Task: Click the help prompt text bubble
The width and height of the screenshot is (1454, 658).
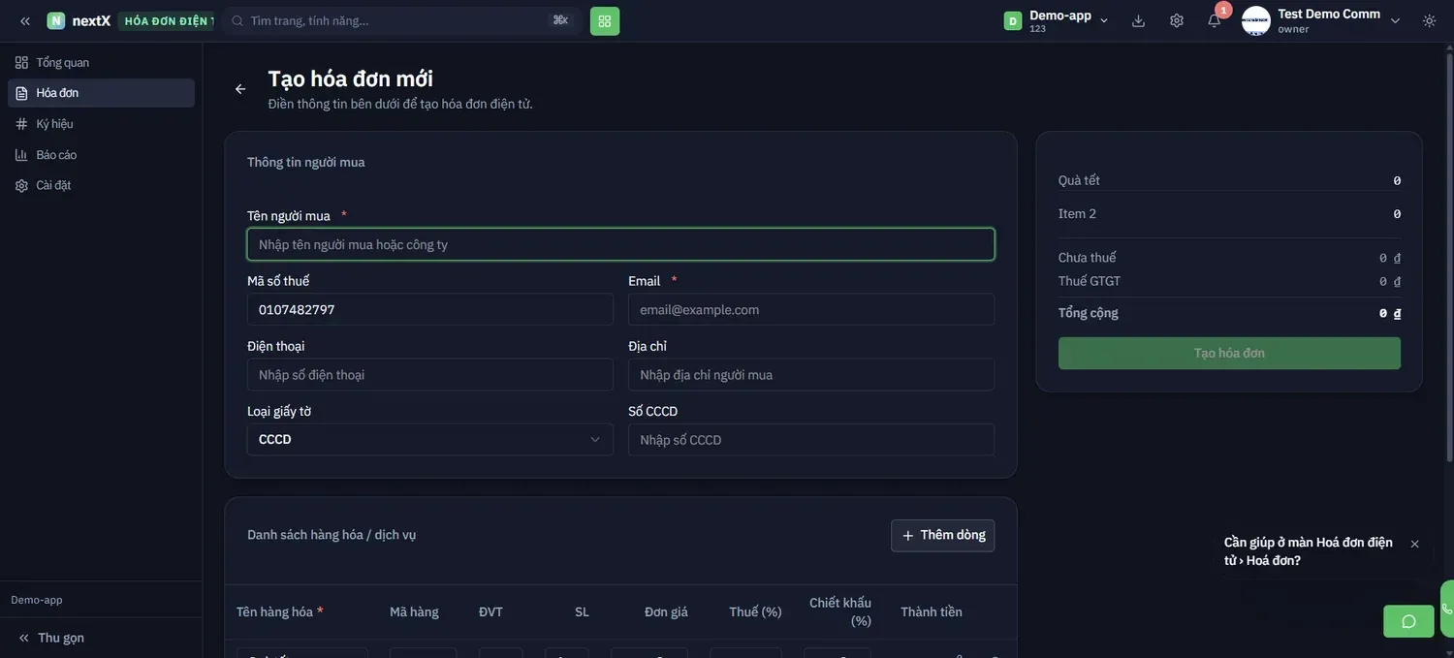Action: [x=1309, y=551]
